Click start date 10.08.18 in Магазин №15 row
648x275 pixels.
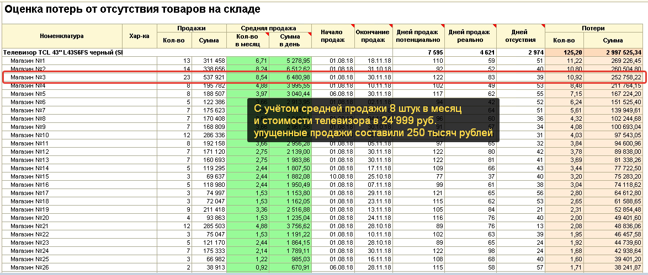[341, 176]
